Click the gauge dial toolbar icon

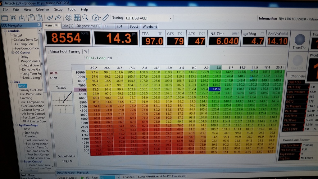pos(96,18)
